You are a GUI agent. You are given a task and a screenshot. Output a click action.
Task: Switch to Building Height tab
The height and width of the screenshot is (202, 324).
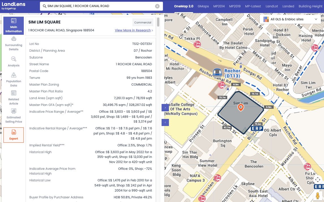tap(310, 6)
